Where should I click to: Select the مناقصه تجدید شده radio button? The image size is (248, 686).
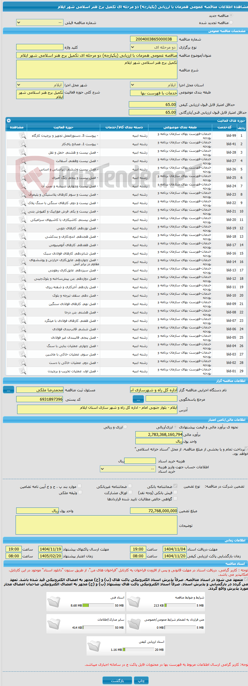[x=231, y=22]
